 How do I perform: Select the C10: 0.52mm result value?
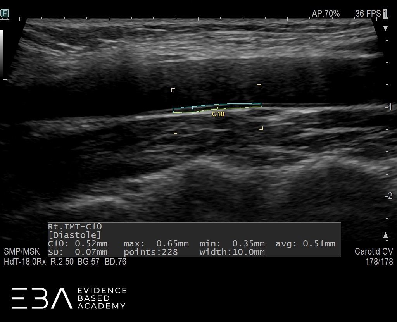[78, 243]
